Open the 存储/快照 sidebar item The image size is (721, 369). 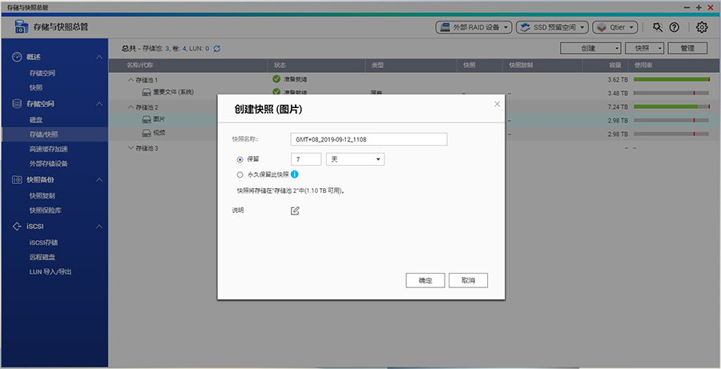click(x=54, y=134)
